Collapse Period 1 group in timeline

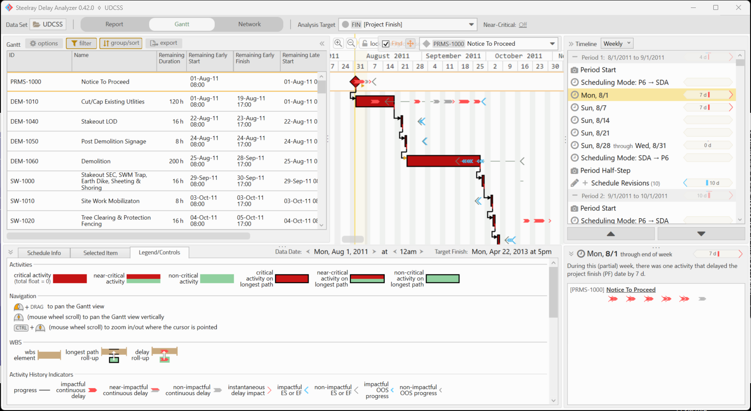coord(575,57)
